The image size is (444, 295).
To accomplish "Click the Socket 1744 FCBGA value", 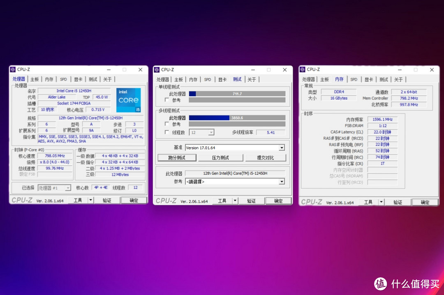I will click(74, 103).
